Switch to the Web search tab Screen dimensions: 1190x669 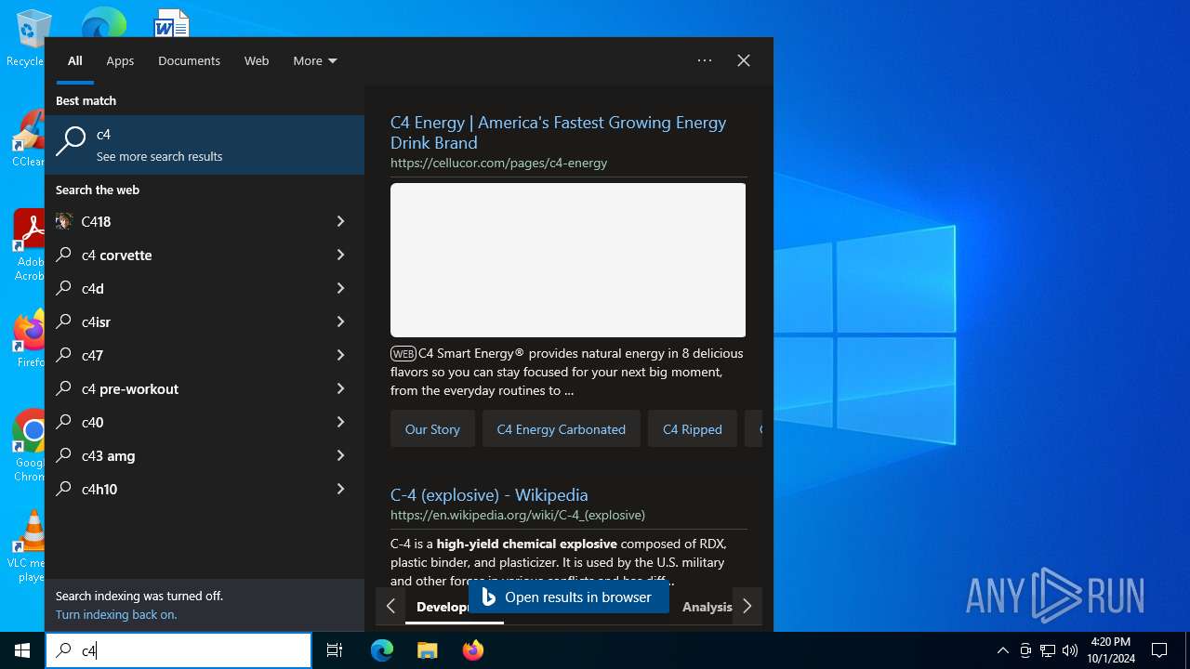tap(257, 60)
